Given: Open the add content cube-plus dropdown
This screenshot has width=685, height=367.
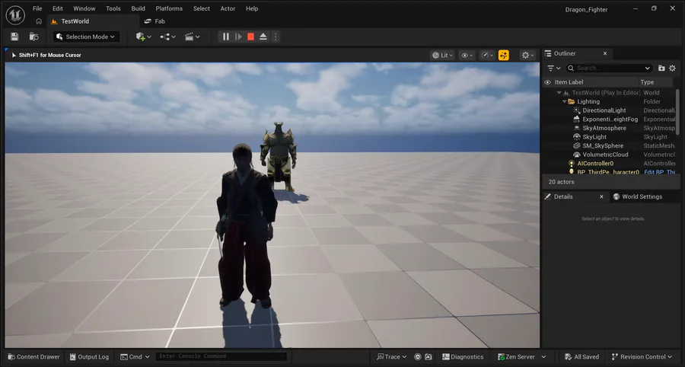Looking at the screenshot, I should pyautogui.click(x=143, y=37).
